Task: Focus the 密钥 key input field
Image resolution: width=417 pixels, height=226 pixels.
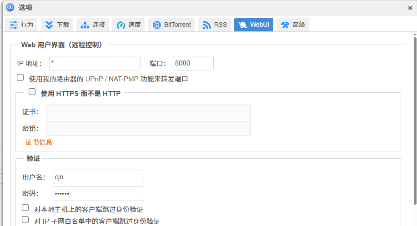Action: pyautogui.click(x=148, y=128)
